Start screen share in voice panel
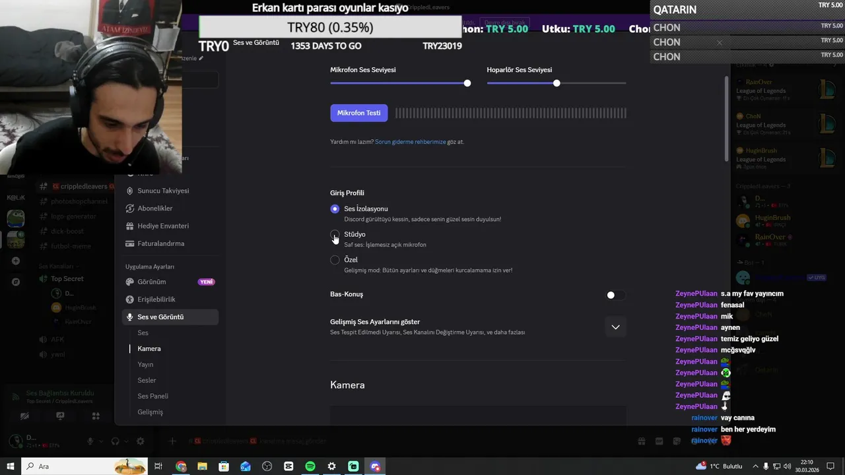Screen dimensions: 845x475 (61, 416)
